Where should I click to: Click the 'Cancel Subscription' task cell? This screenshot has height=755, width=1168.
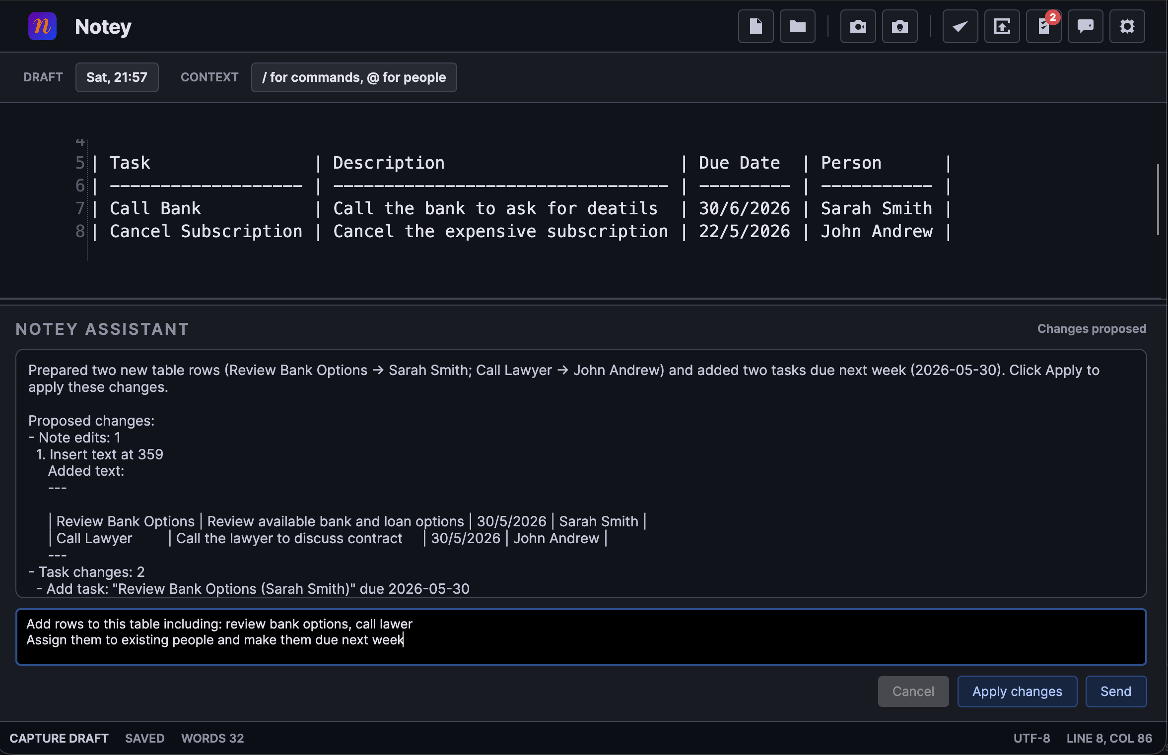206,231
